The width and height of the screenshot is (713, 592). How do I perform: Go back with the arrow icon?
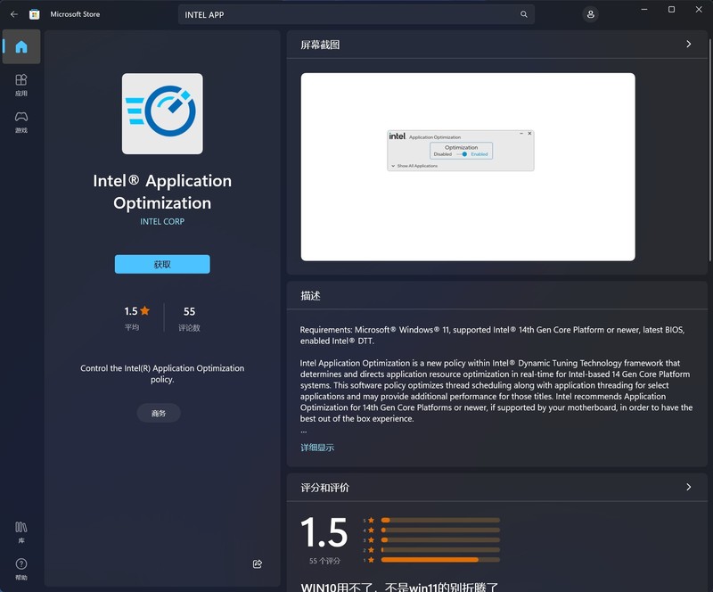[14, 14]
